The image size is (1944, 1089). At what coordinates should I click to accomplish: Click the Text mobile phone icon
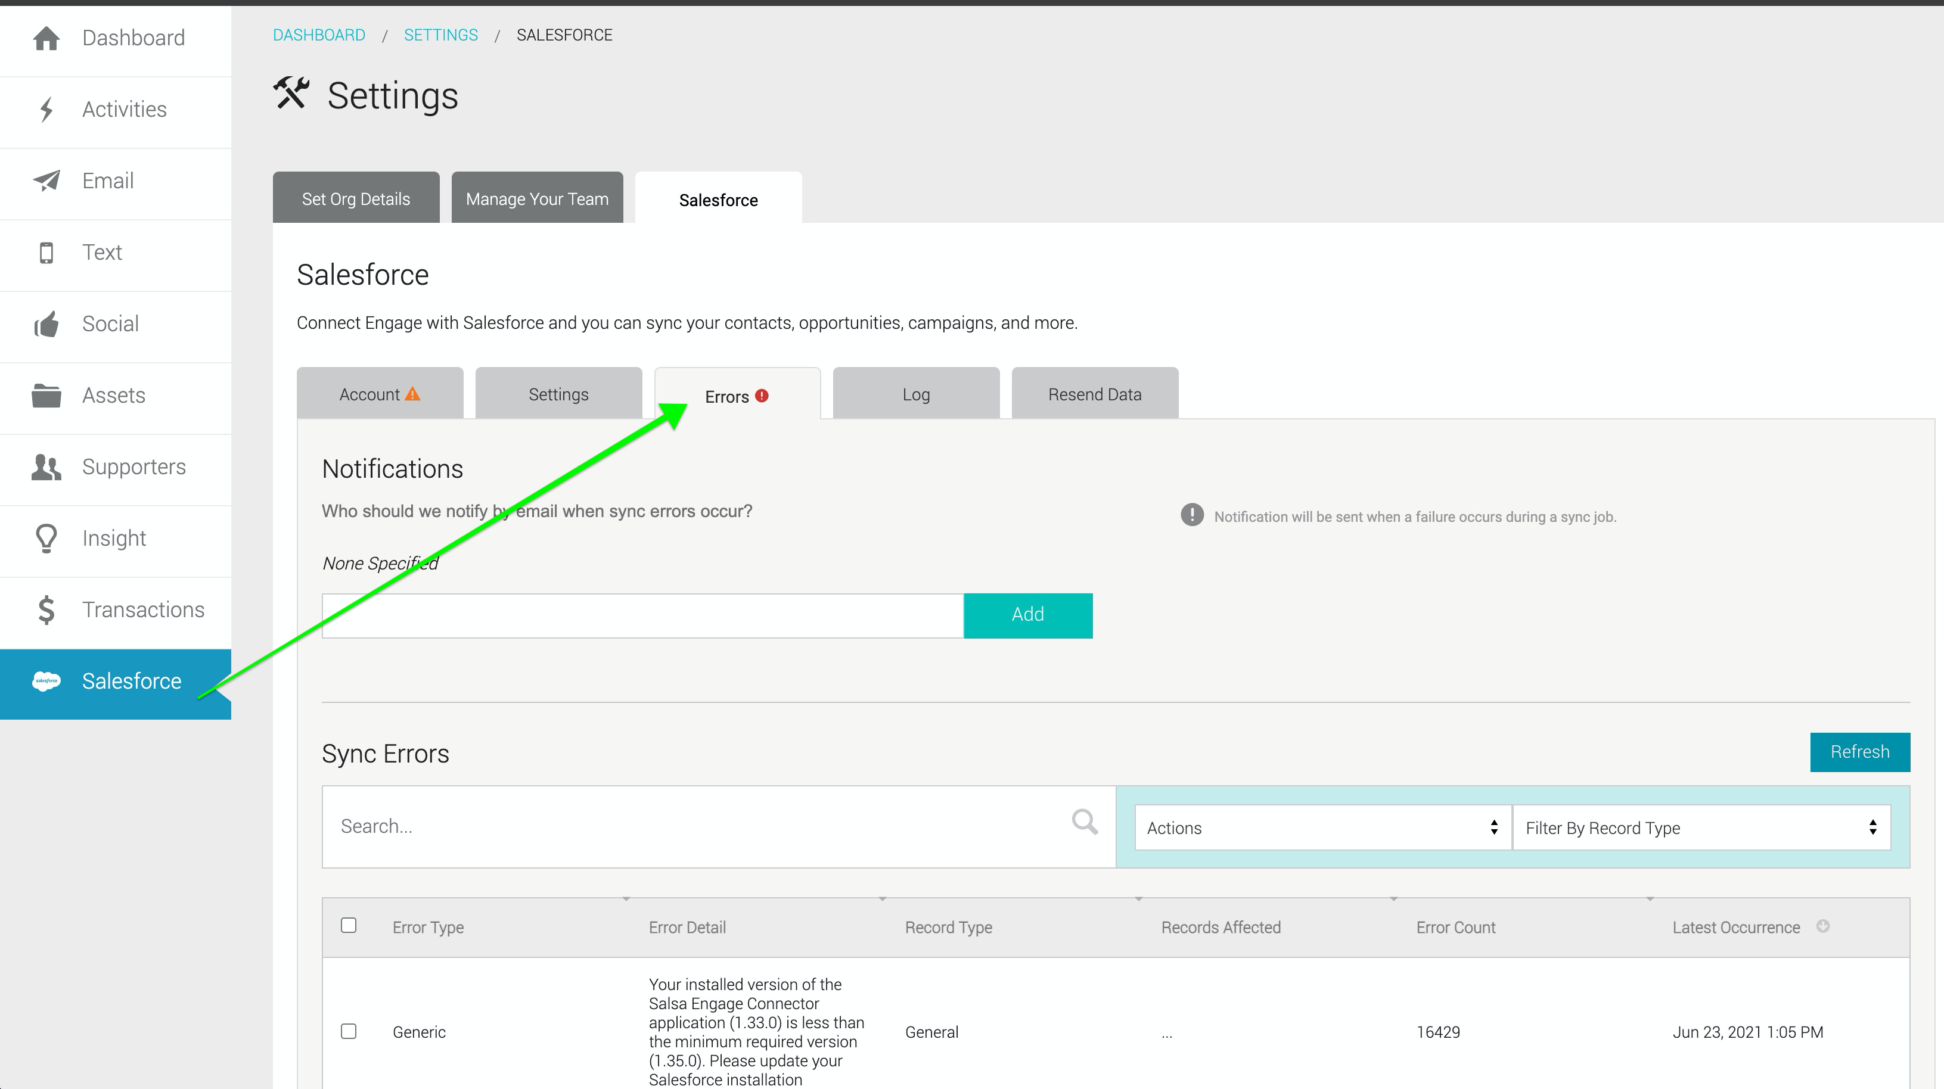47,253
